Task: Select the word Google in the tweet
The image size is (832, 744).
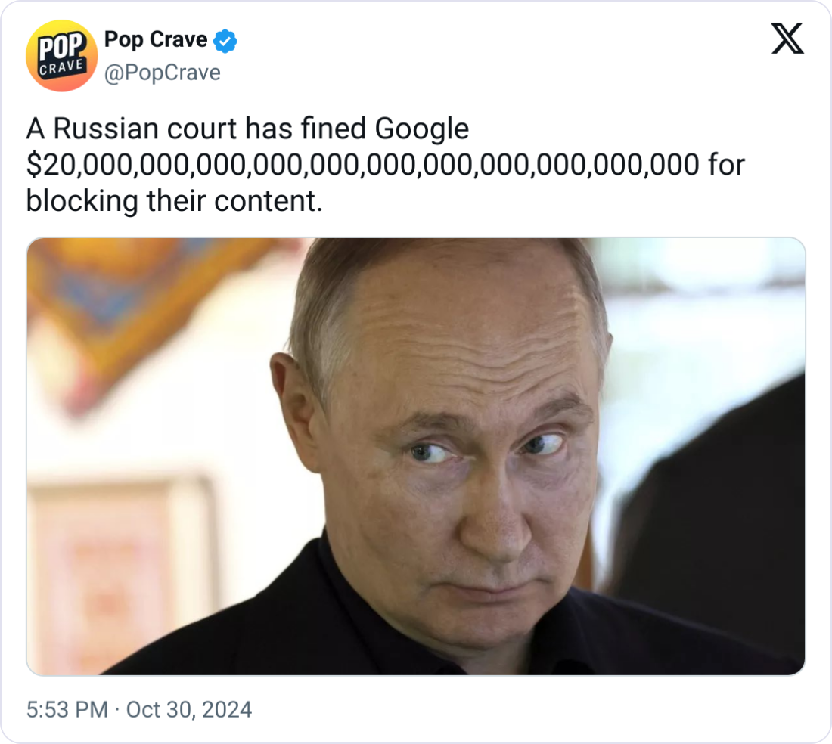Action: pyautogui.click(x=422, y=129)
